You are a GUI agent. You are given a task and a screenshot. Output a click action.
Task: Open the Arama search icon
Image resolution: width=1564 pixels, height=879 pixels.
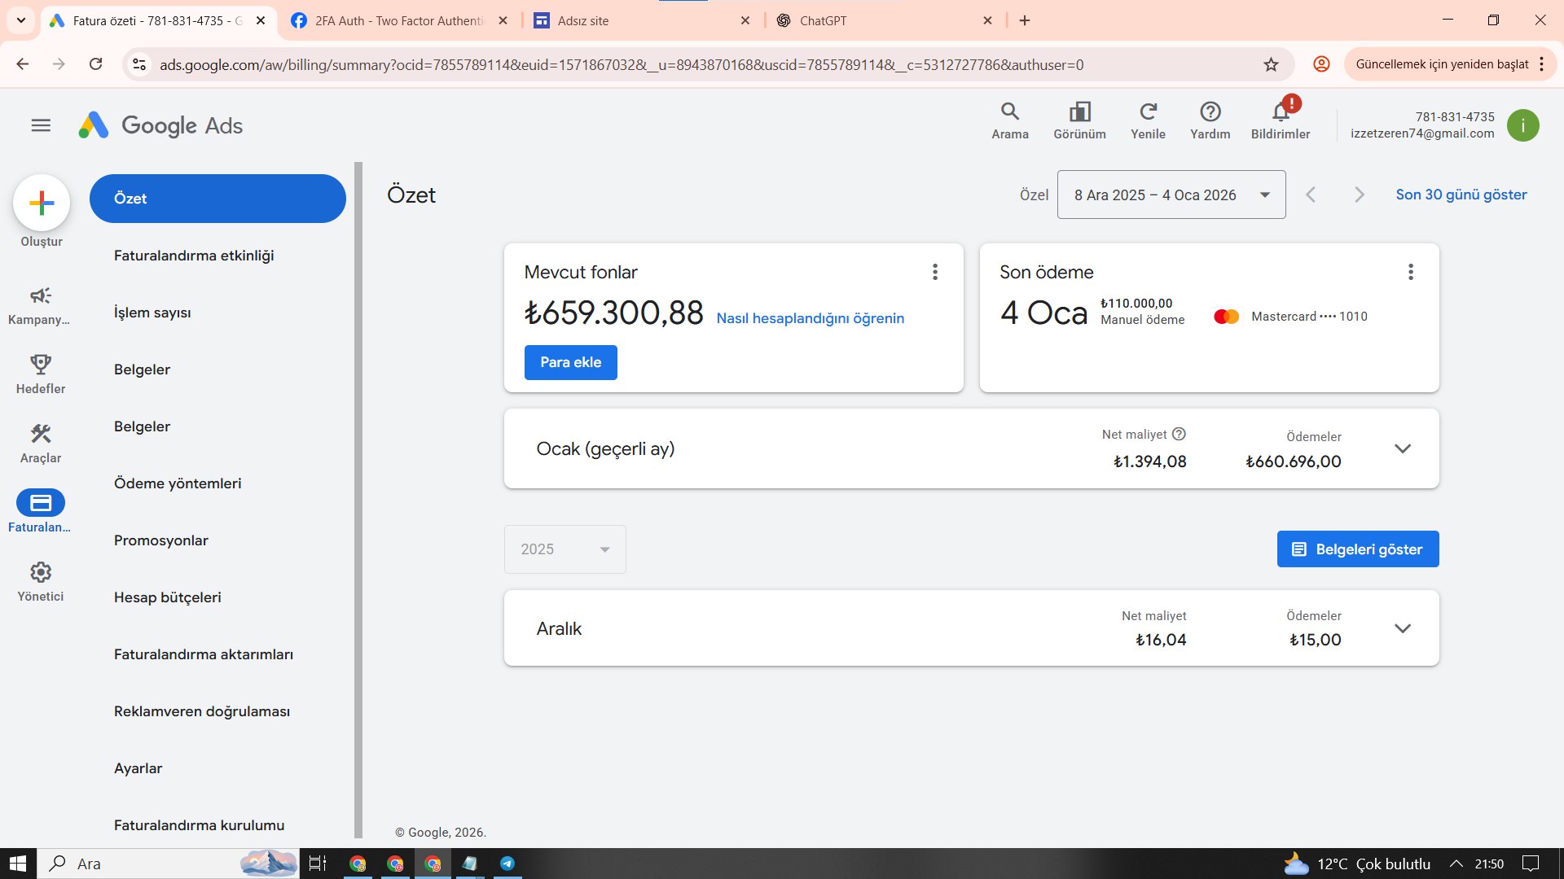point(1009,120)
